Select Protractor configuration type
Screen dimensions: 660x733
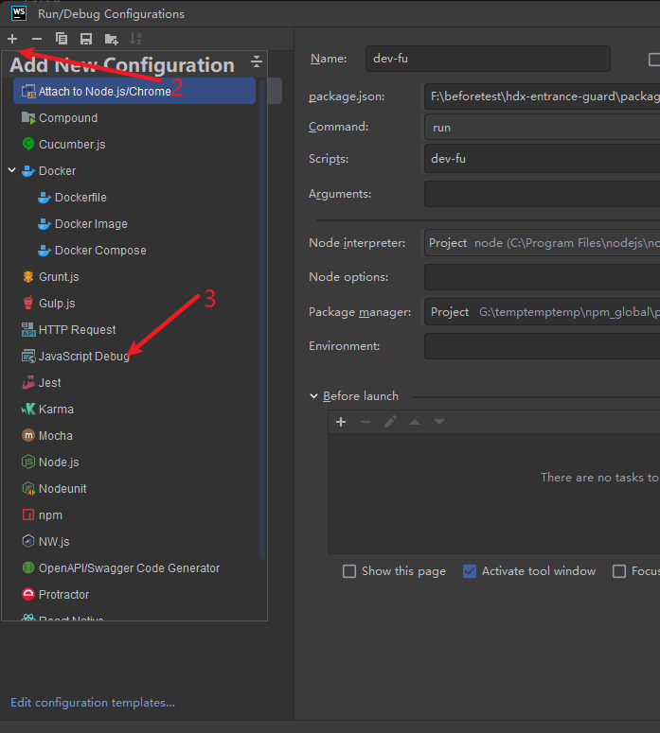(134, 595)
